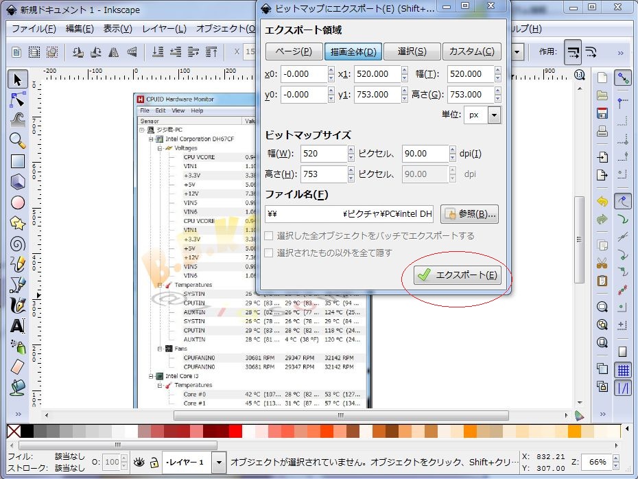Click Cut scissors icon in commands bar
The image size is (638, 479).
coord(602,263)
